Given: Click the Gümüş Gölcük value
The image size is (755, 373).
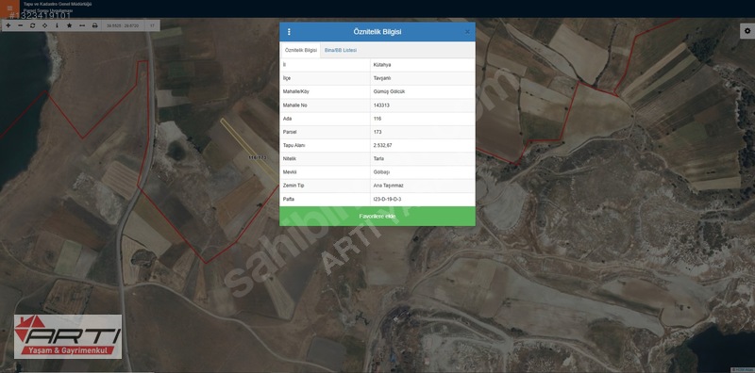Looking at the screenshot, I should [x=389, y=91].
